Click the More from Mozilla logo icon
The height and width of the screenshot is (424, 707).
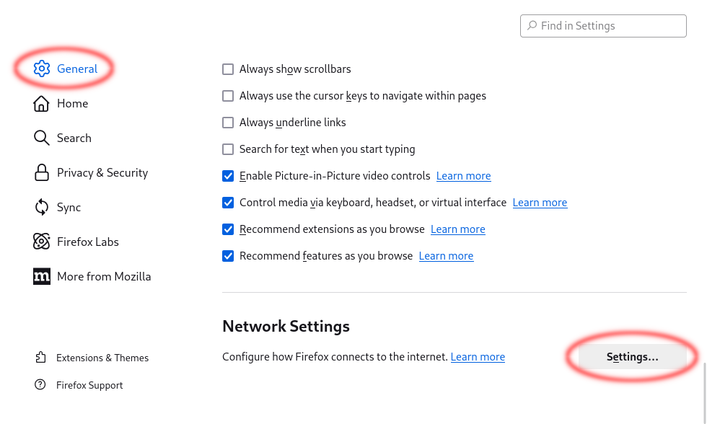tap(41, 276)
